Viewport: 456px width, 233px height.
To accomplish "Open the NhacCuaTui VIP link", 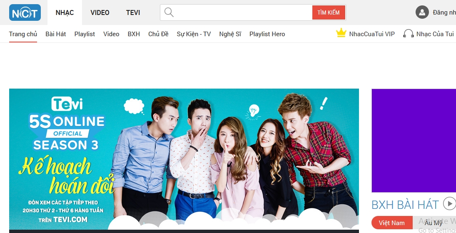I will coord(371,34).
